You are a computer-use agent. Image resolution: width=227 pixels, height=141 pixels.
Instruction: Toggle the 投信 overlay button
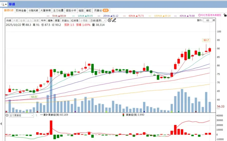click(22, 20)
